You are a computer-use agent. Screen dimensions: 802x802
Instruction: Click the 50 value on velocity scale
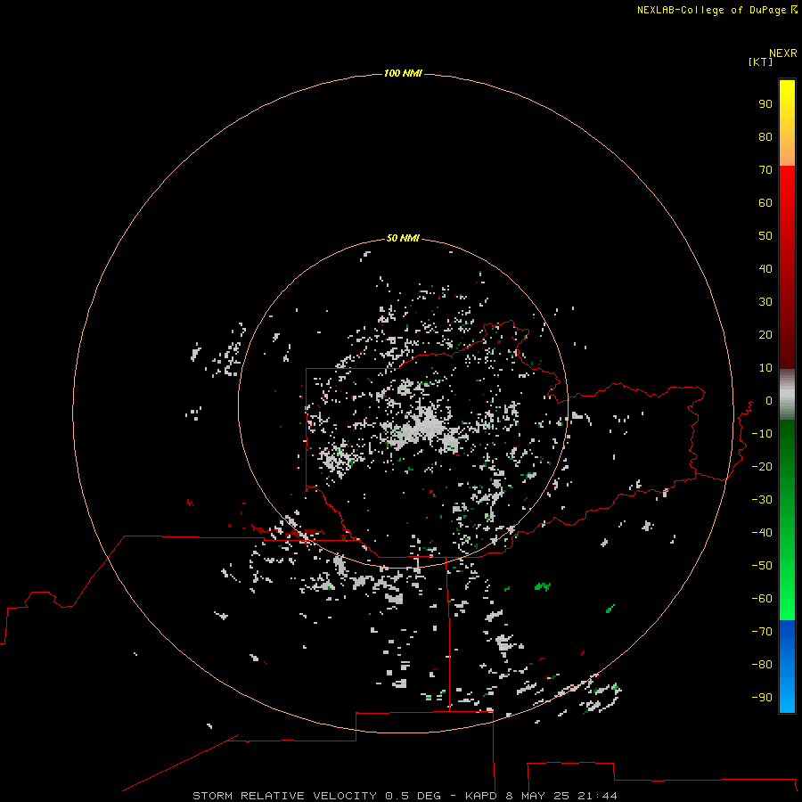click(765, 236)
